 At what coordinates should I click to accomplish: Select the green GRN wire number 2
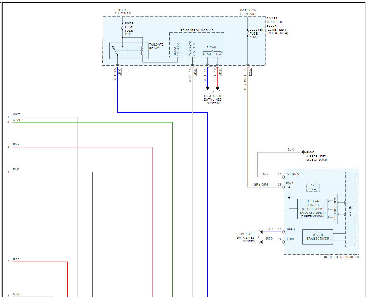92,122
